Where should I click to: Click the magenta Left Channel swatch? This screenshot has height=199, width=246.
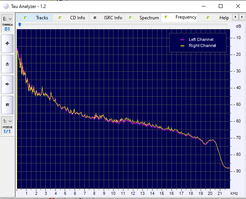pyautogui.click(x=182, y=40)
